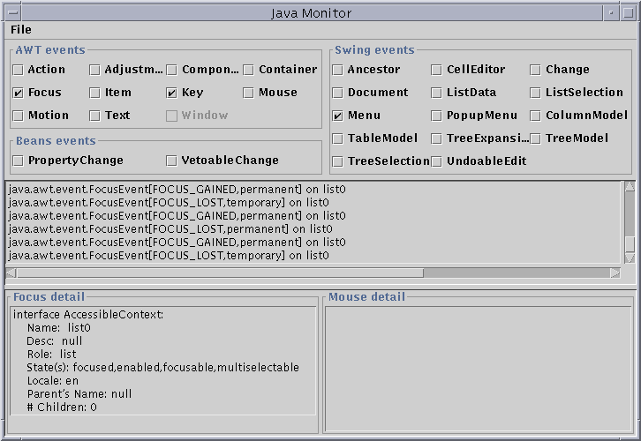Check the Ancestor Swing events checkbox
641x441 pixels.
pyautogui.click(x=337, y=70)
